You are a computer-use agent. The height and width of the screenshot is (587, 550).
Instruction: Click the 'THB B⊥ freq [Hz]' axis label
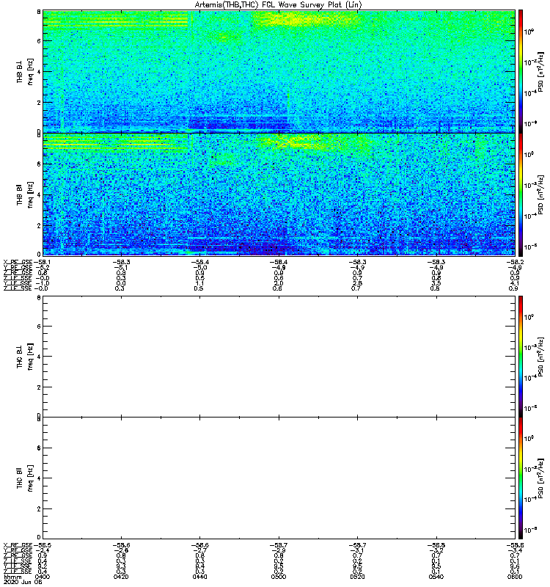point(25,71)
